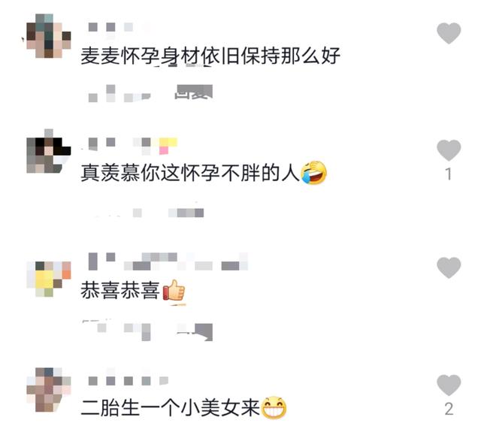Like the 恭喜恭喜 comment

click(449, 267)
